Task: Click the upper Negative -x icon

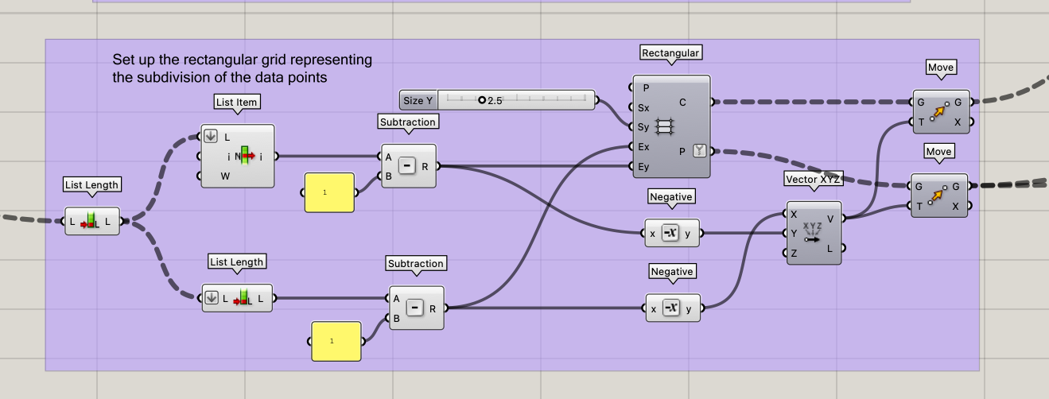Action: point(670,233)
